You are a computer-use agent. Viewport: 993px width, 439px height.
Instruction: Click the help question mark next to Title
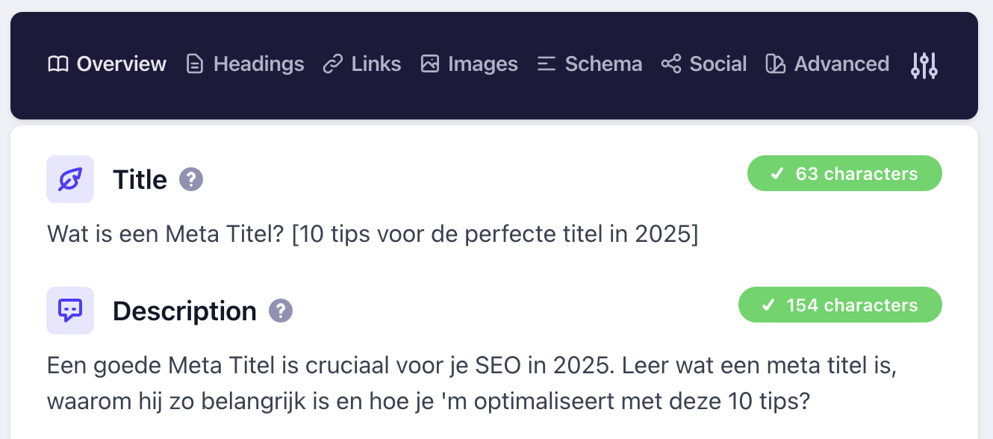(190, 179)
